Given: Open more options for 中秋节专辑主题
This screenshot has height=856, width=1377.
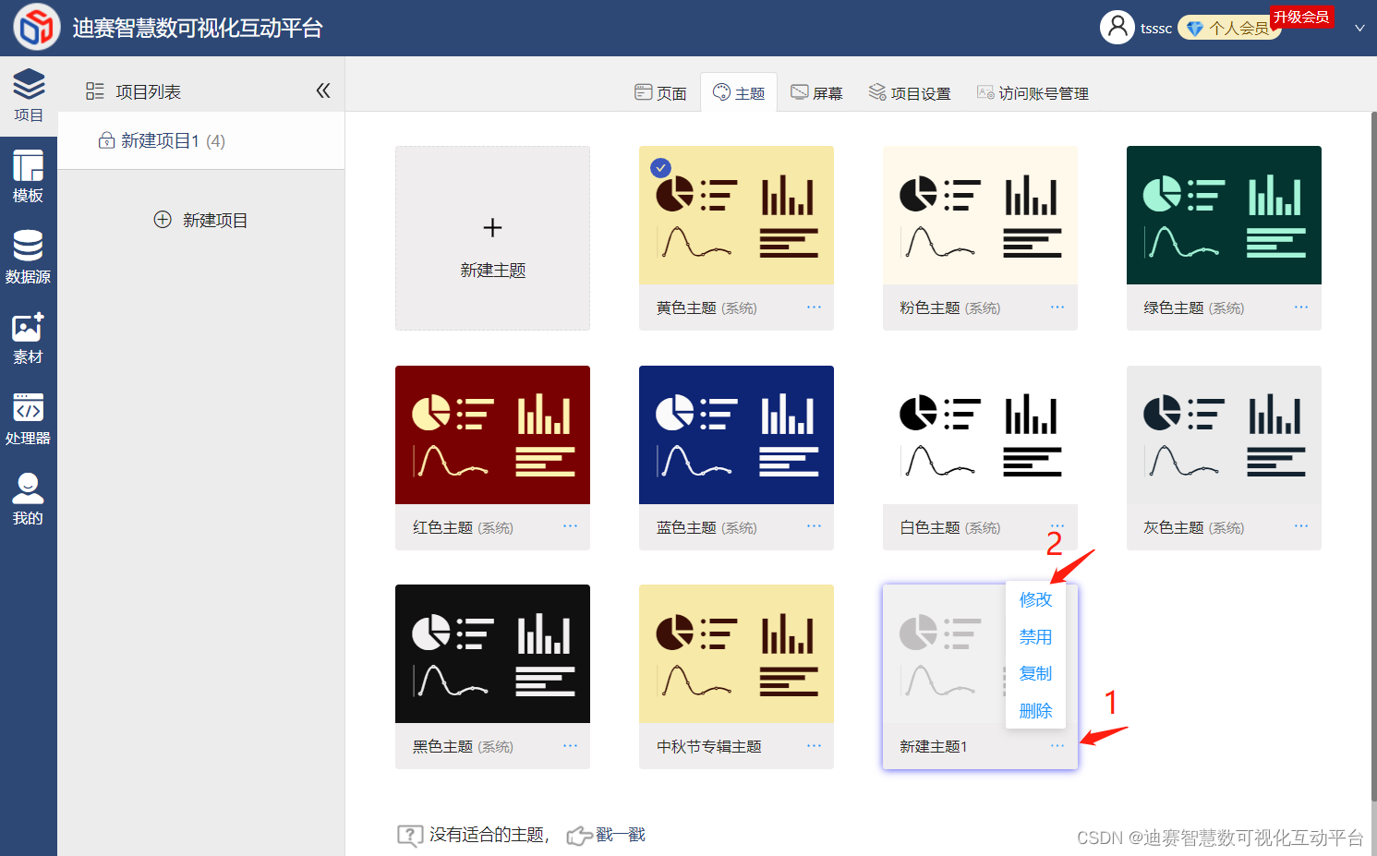Looking at the screenshot, I should click(814, 745).
